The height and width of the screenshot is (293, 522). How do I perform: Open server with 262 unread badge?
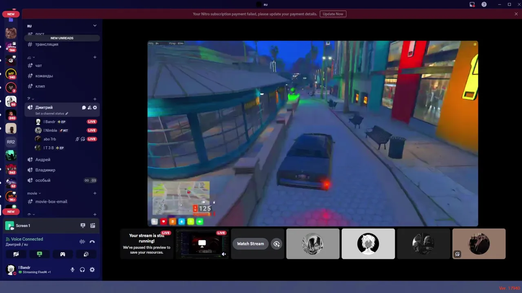click(11, 169)
